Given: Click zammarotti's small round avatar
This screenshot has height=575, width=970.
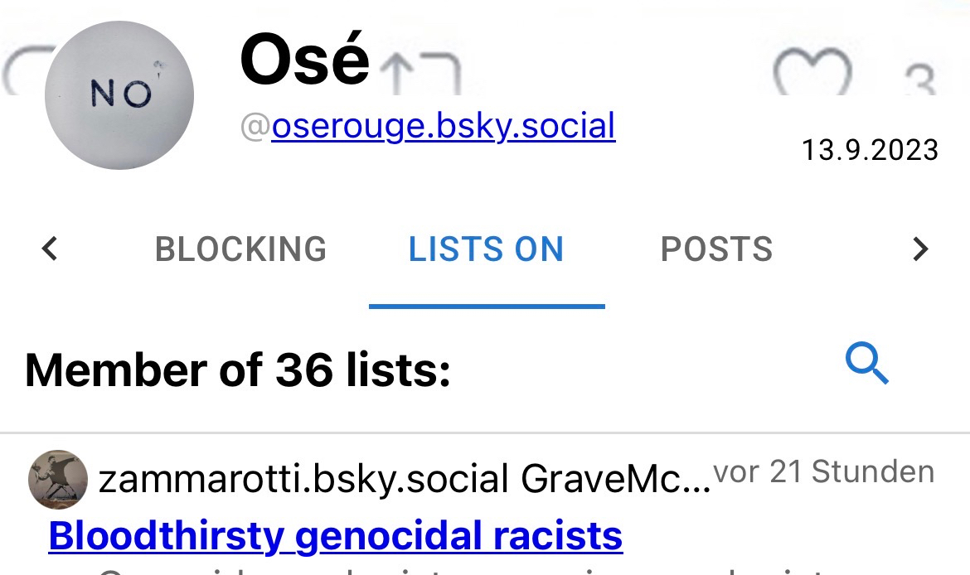Looking at the screenshot, I should pyautogui.click(x=58, y=479).
